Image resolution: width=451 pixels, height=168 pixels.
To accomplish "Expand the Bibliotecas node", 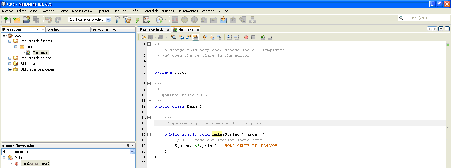I will [10, 64].
